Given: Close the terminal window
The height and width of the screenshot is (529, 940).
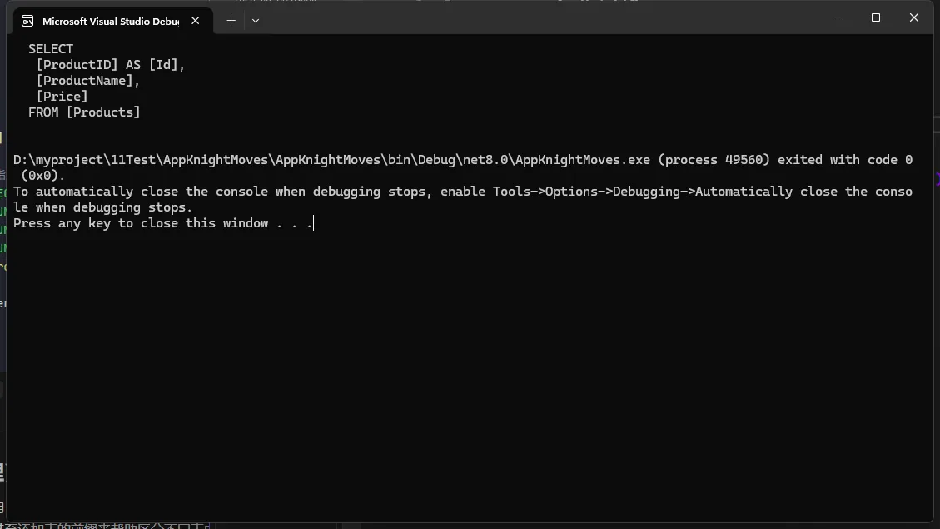Looking at the screenshot, I should point(913,17).
